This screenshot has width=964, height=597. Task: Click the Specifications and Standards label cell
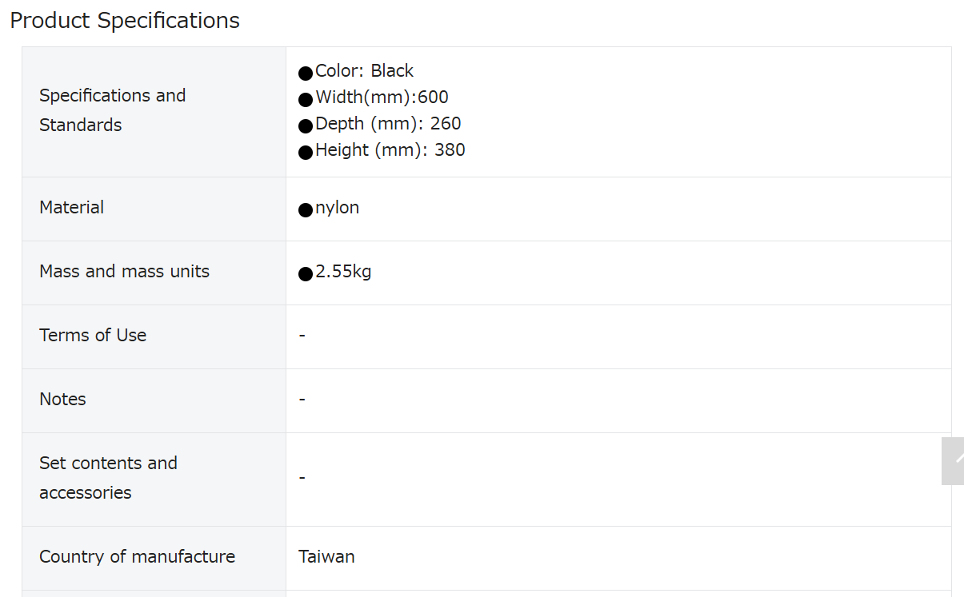pyautogui.click(x=154, y=112)
